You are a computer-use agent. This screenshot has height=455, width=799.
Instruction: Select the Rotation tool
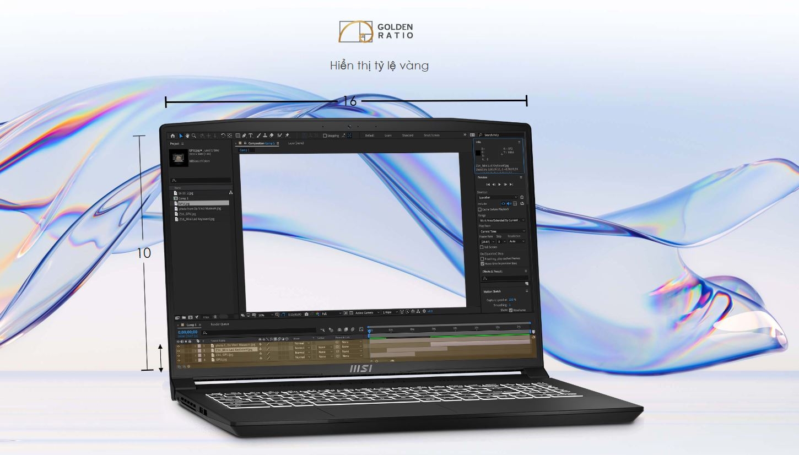(223, 136)
